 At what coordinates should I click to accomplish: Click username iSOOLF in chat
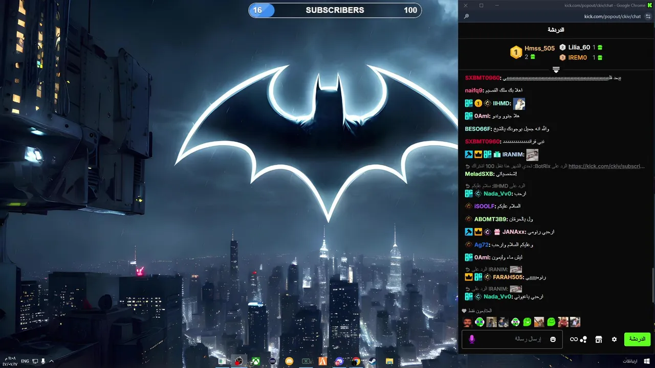click(x=485, y=206)
